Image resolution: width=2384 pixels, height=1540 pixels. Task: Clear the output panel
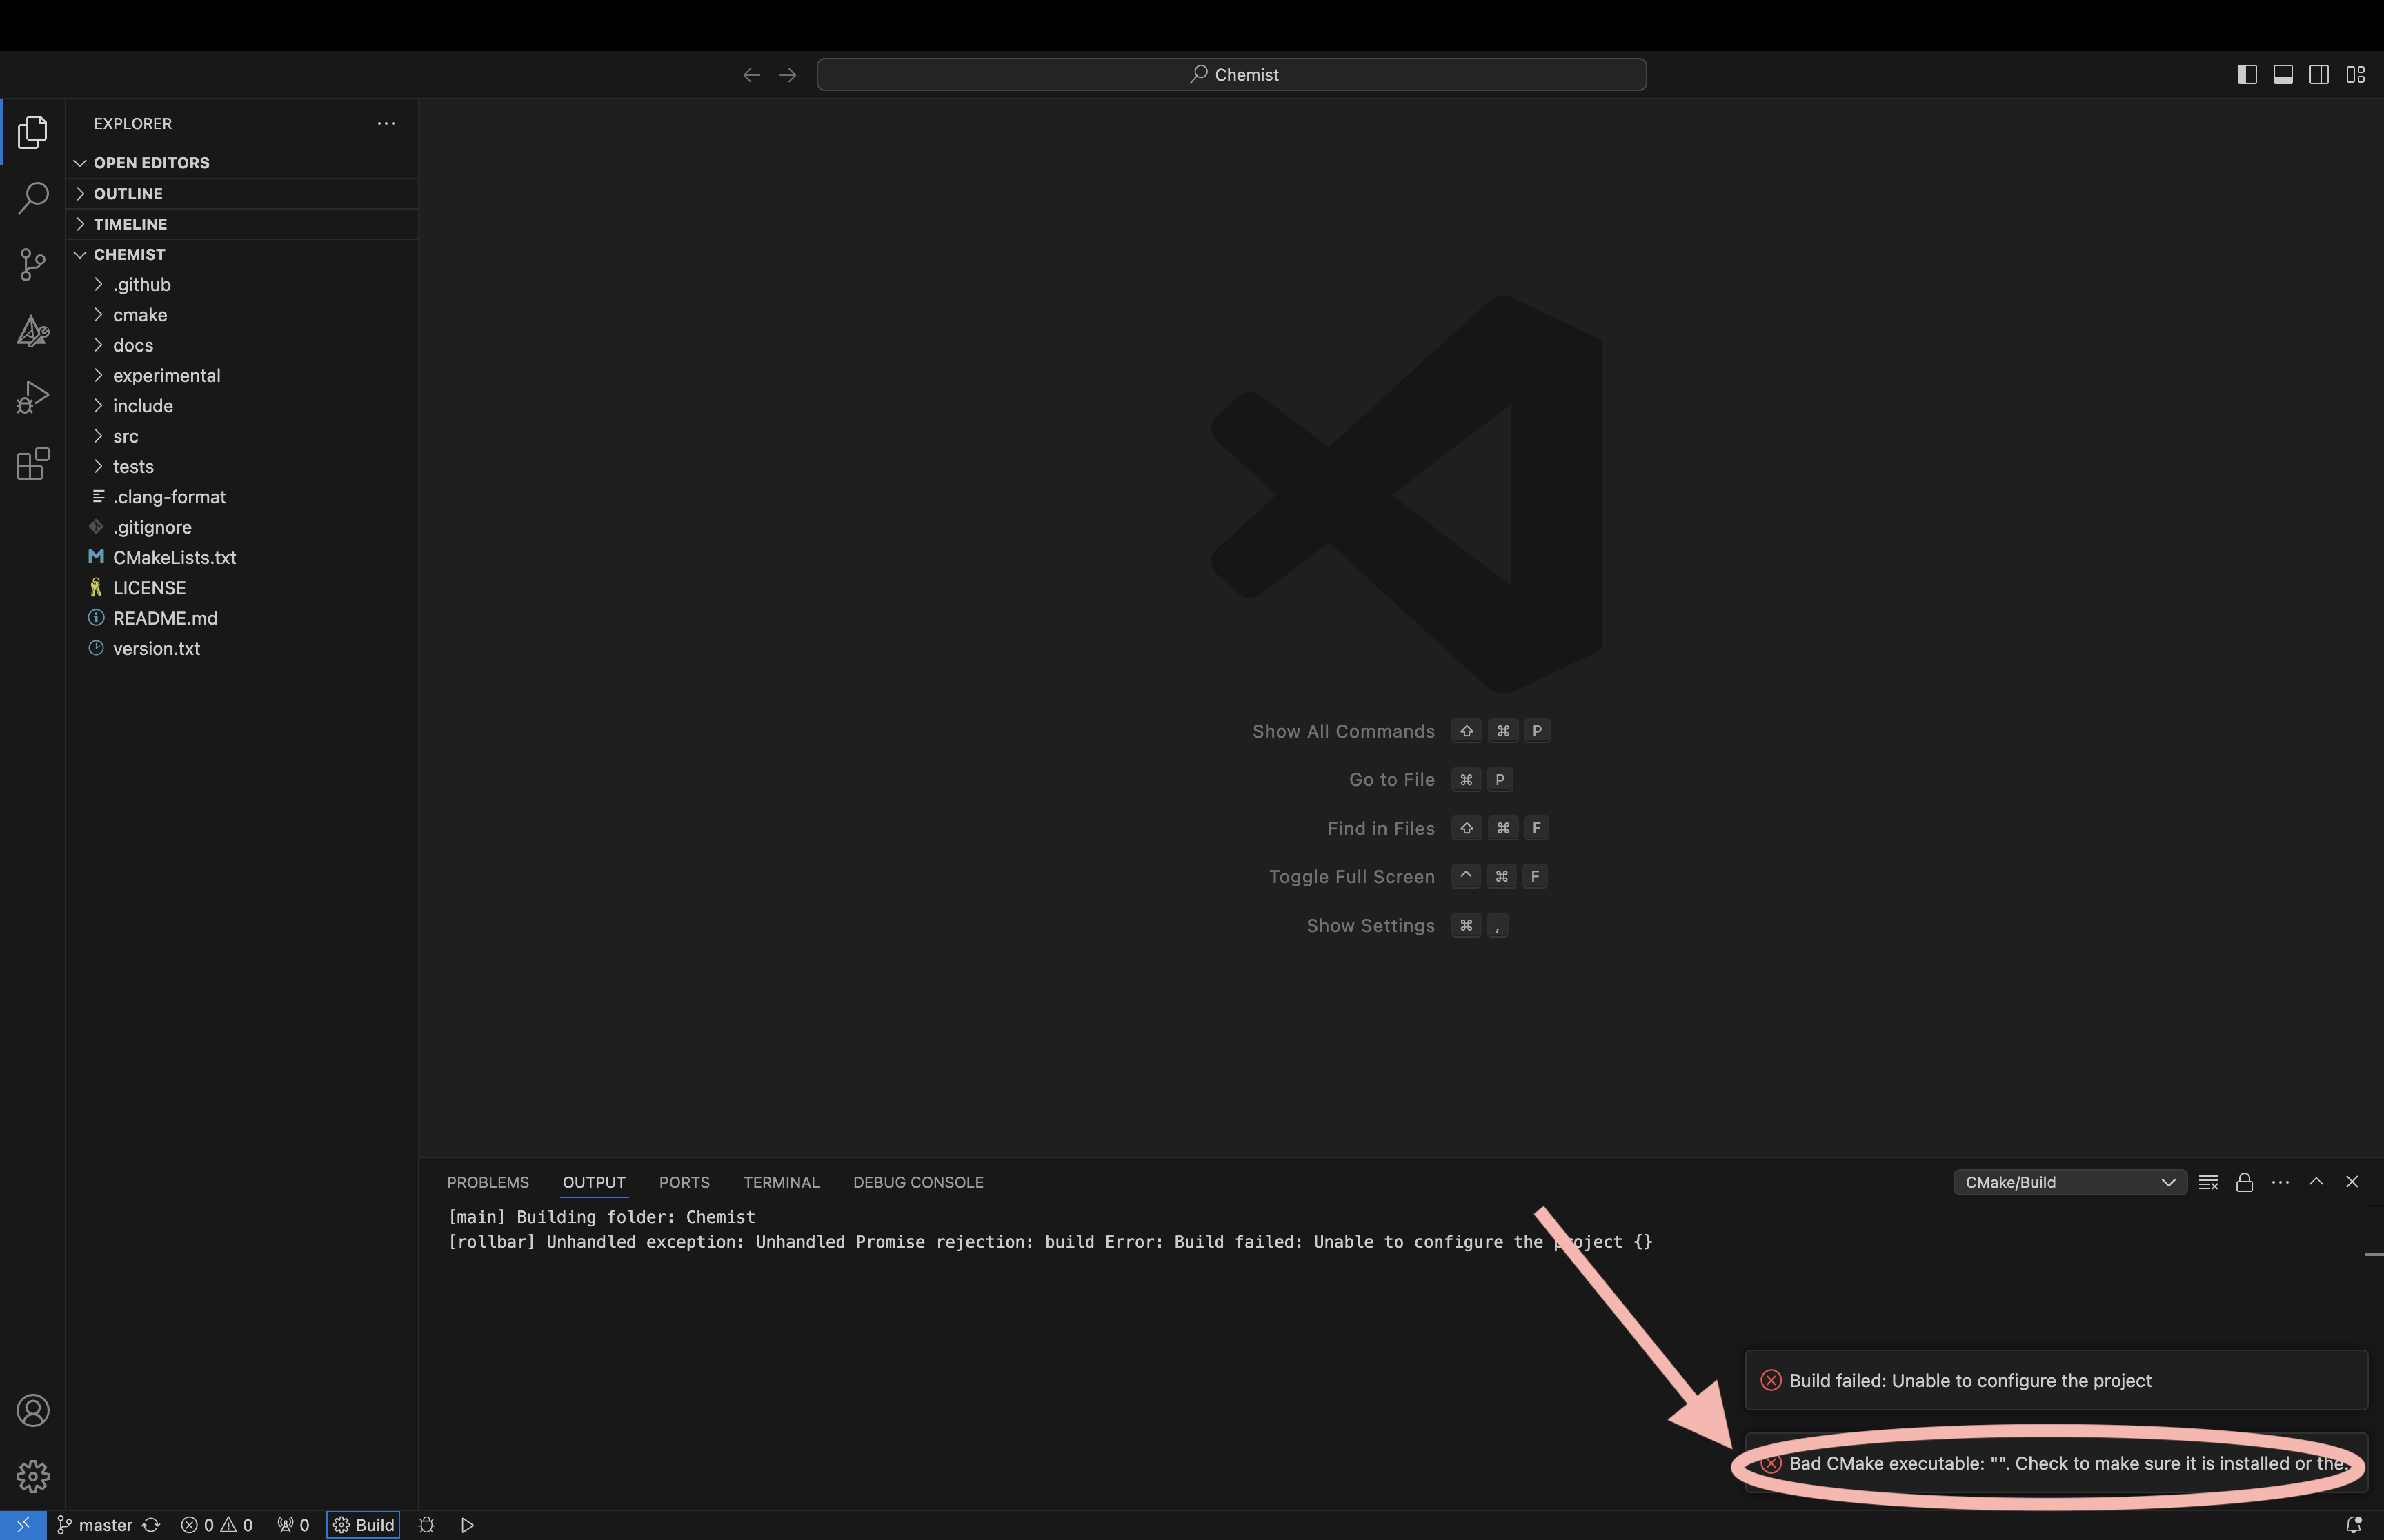(x=2209, y=1182)
